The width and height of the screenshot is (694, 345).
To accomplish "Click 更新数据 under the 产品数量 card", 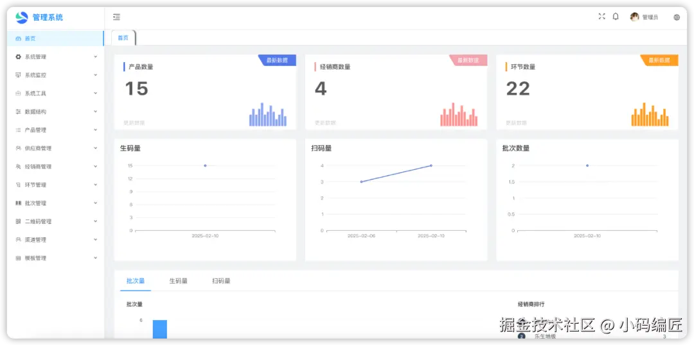I will click(134, 122).
